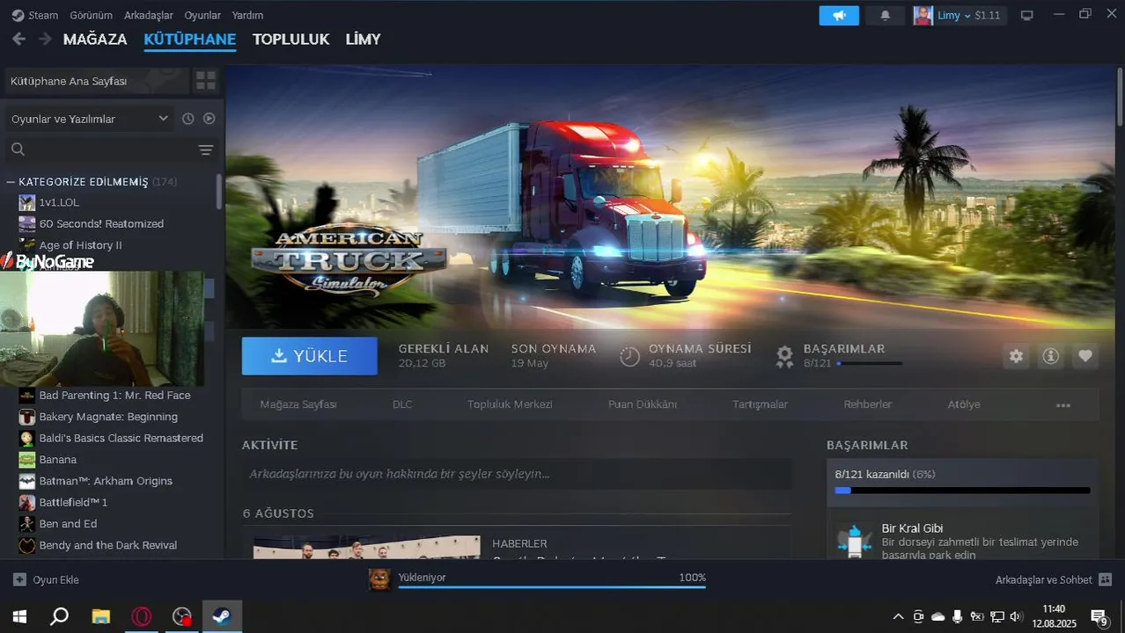The width and height of the screenshot is (1125, 633).
Task: Open the LİMY profile tab
Action: [363, 39]
